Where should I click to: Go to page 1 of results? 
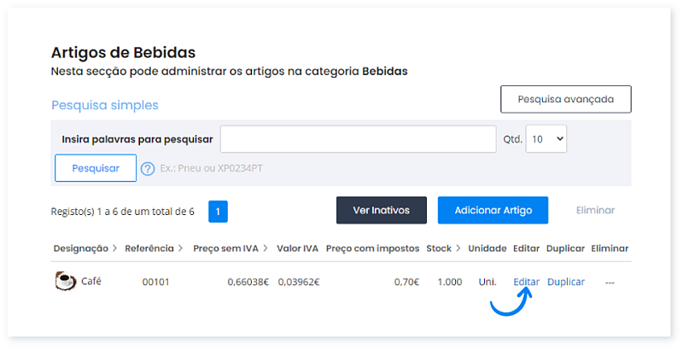click(x=218, y=211)
